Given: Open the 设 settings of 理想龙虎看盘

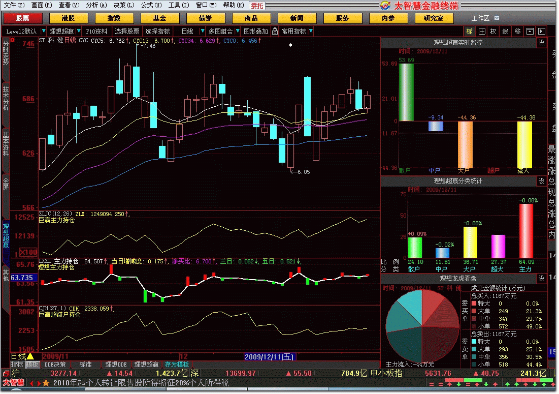Looking at the screenshot, I should tap(542, 279).
